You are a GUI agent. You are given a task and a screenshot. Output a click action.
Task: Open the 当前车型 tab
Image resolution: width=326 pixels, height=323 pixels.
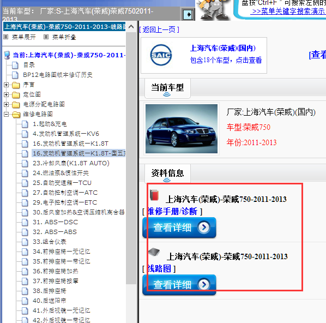[167, 88]
